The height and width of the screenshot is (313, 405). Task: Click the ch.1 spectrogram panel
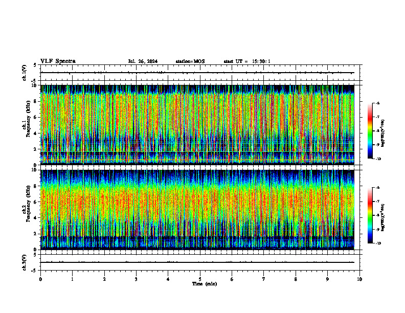point(197,125)
